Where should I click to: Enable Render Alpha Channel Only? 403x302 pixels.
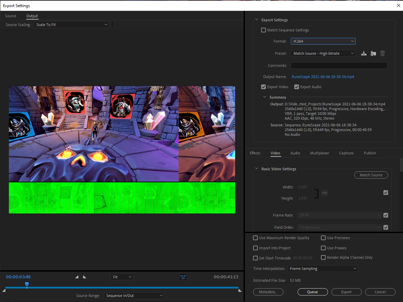(x=323, y=257)
